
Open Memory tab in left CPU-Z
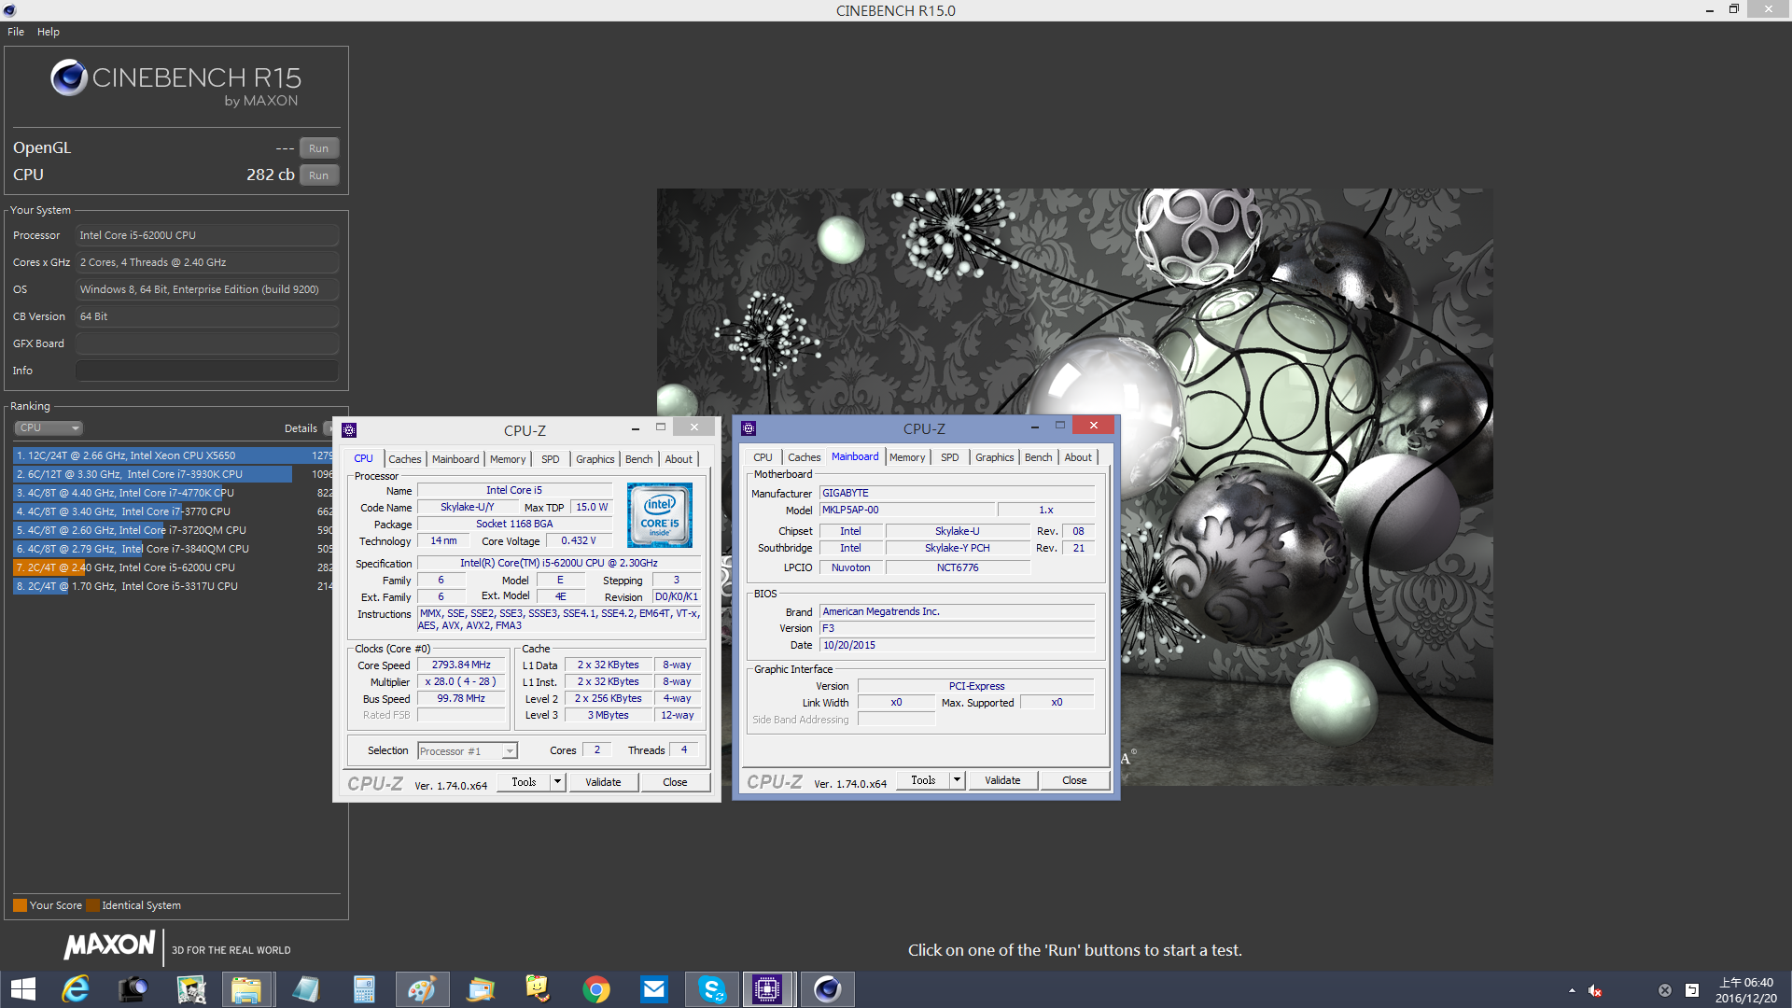tap(508, 459)
